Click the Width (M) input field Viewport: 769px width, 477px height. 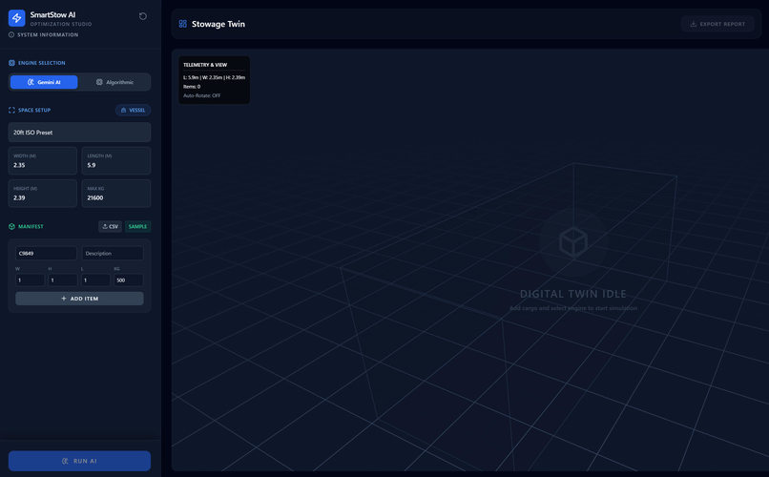pos(43,161)
